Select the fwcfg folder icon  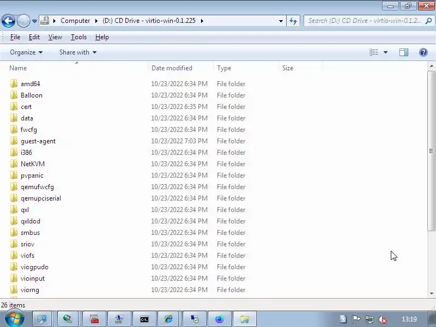[x=14, y=130]
